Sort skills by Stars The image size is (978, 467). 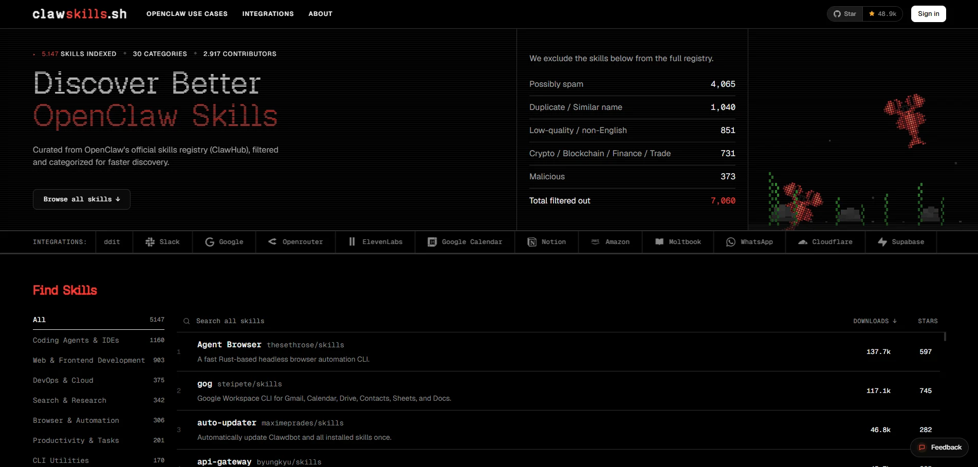(x=928, y=321)
